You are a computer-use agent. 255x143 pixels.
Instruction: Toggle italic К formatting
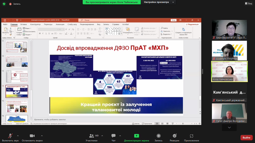click(43, 34)
